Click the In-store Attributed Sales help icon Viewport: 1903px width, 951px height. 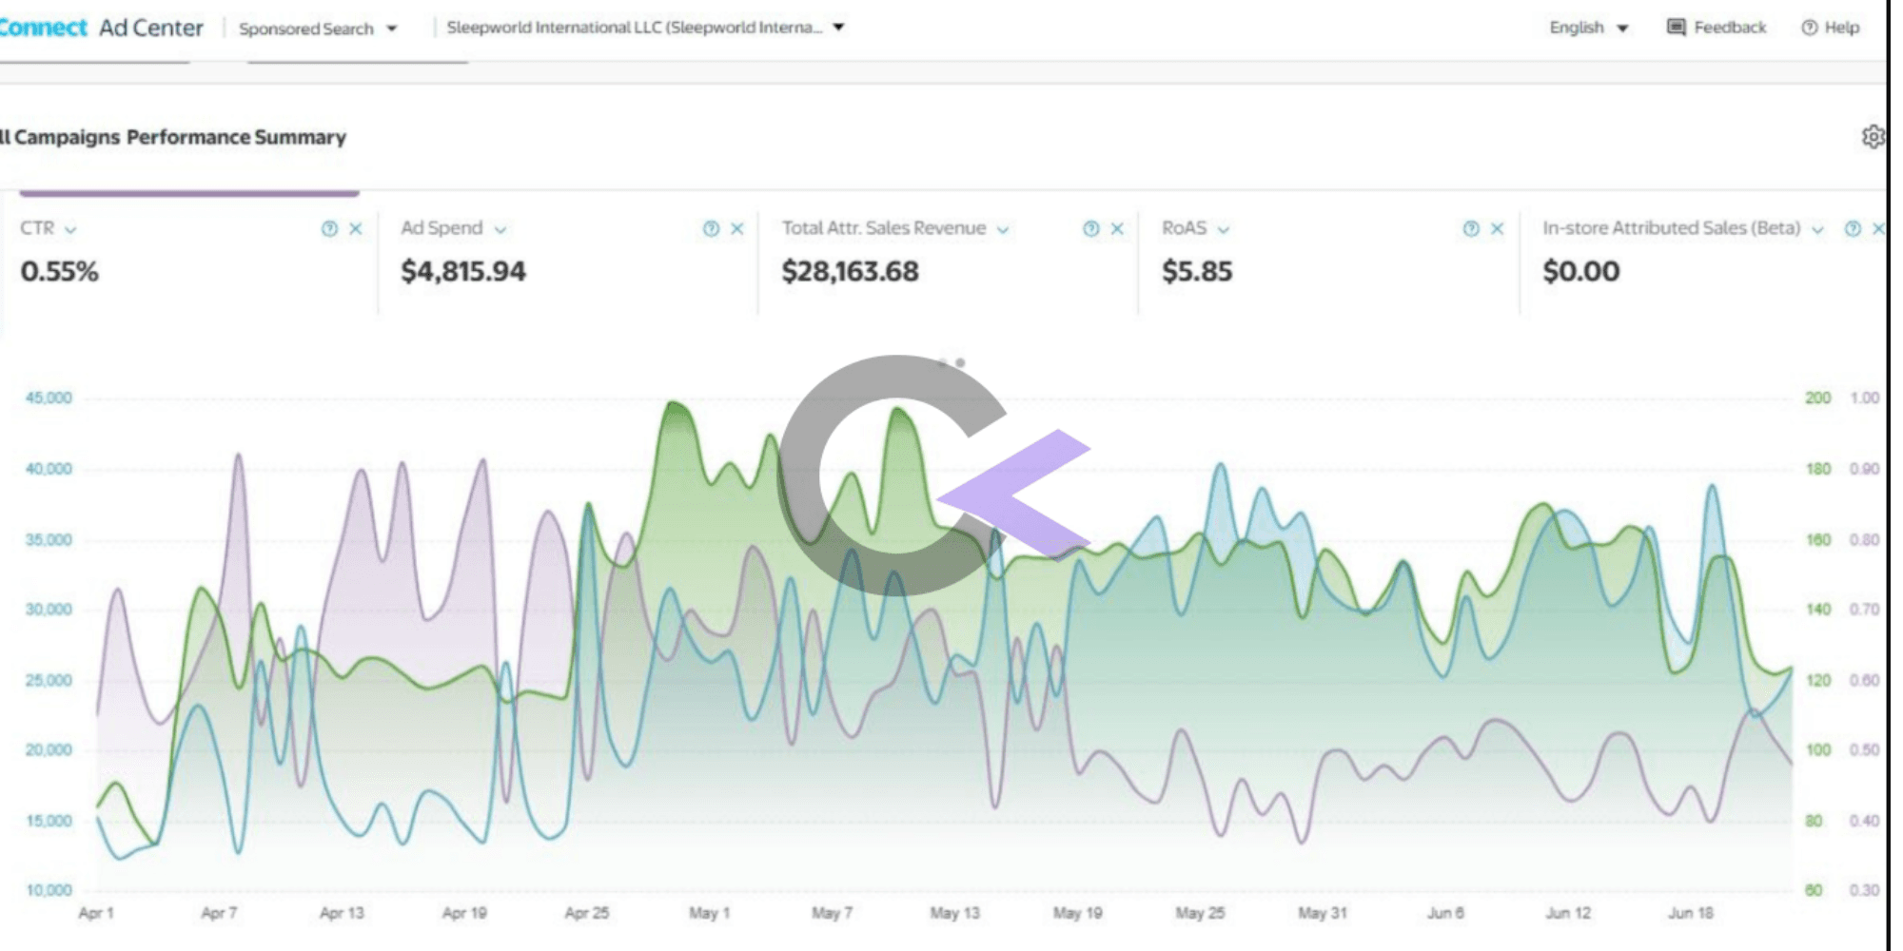click(1853, 228)
